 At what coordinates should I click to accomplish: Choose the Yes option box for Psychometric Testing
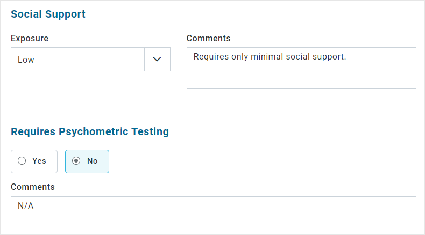coord(34,161)
